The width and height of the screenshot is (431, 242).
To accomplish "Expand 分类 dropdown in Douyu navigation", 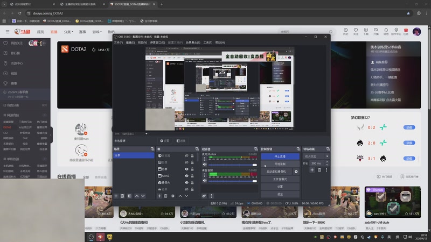I will click(x=68, y=32).
